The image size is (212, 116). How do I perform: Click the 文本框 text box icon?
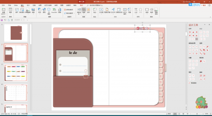(101, 10)
